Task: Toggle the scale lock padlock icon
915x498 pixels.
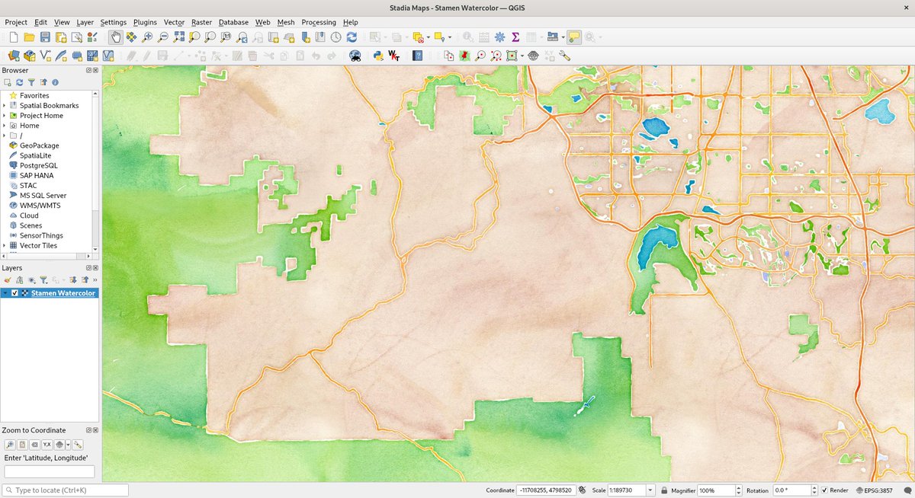Action: click(x=664, y=490)
